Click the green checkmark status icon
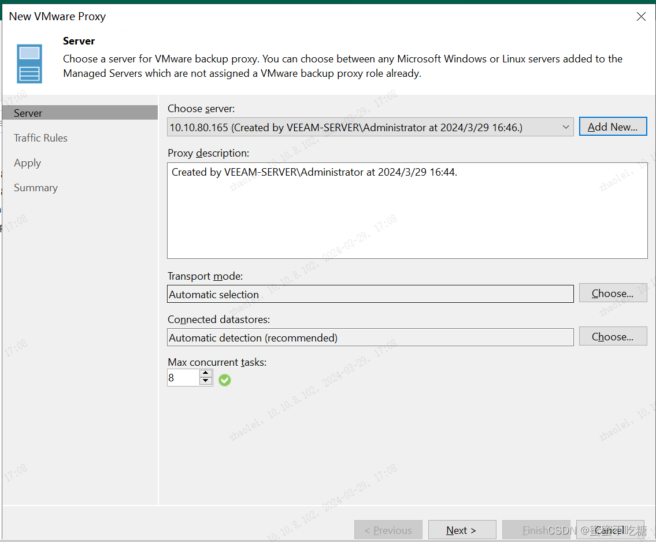Viewport: 656px width, 542px height. point(225,380)
